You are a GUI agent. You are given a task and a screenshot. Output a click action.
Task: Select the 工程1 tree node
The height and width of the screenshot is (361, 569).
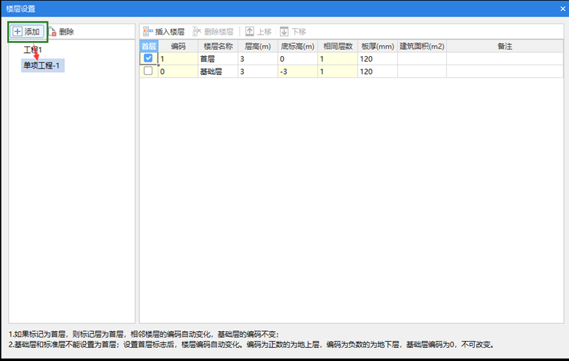click(x=33, y=51)
